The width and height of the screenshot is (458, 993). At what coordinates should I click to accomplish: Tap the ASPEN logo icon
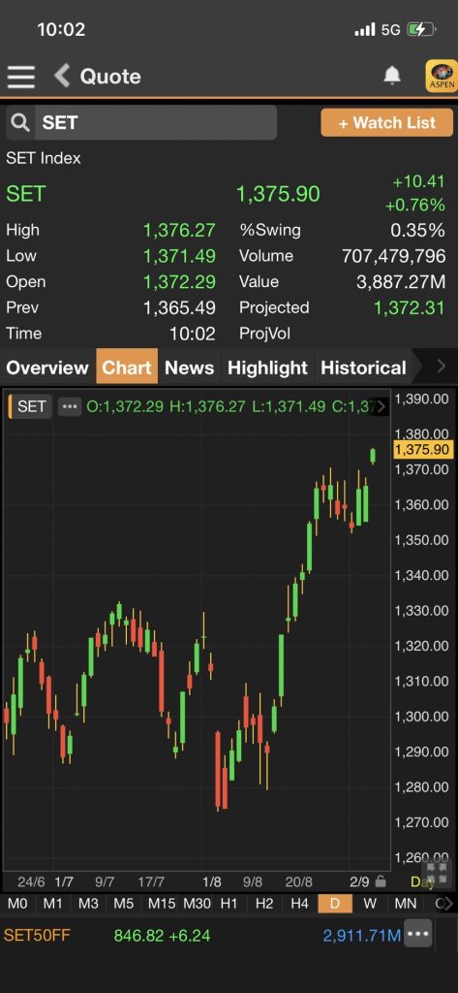(442, 76)
